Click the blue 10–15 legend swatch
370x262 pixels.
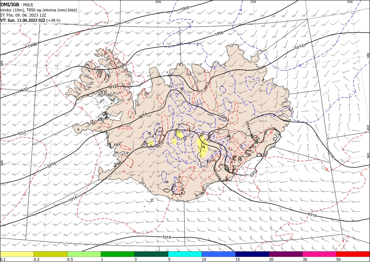pyautogui.click(x=219, y=254)
